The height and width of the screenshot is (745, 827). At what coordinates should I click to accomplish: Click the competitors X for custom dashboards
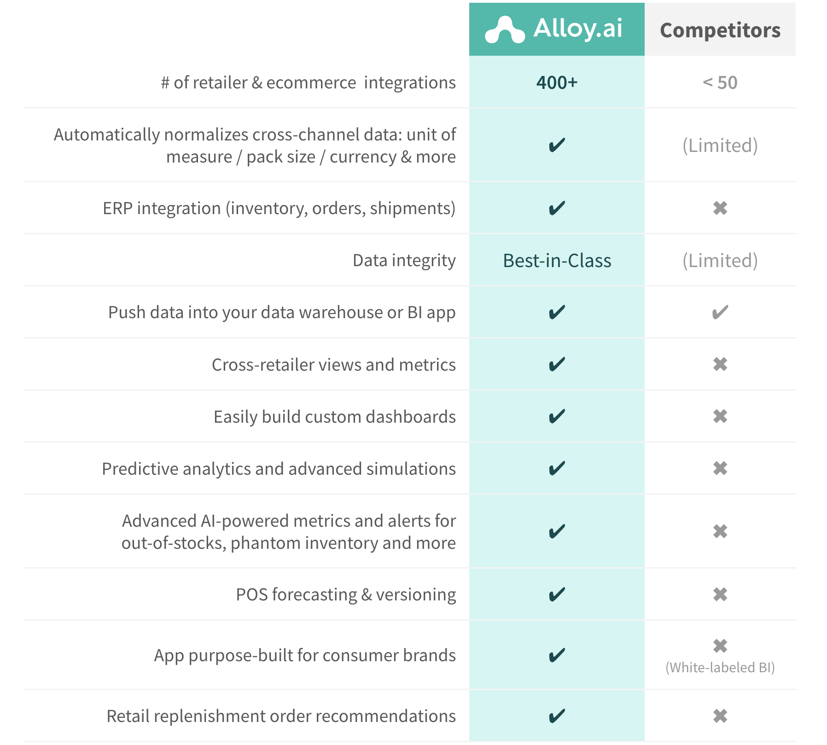click(720, 416)
